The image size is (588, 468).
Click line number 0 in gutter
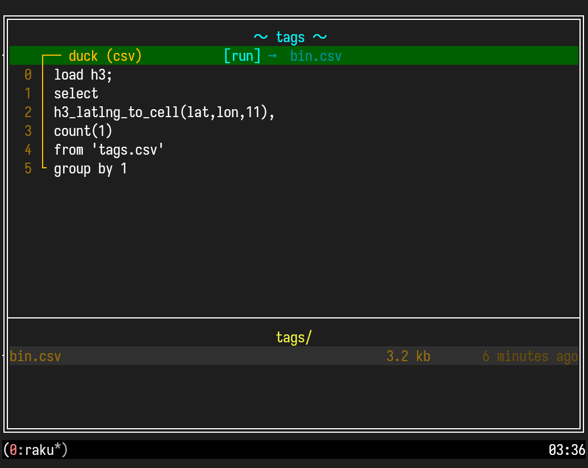28,75
